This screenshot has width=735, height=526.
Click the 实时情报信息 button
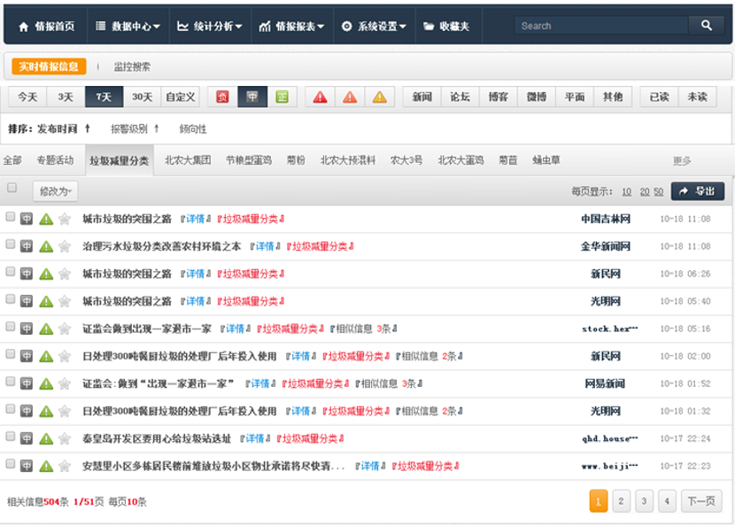pos(49,66)
